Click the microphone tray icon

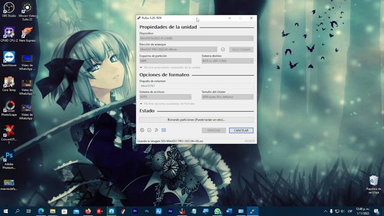pyautogui.click(x=331, y=211)
